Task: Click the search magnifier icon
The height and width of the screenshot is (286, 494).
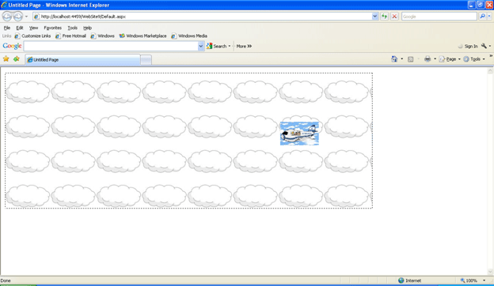Action: (x=482, y=17)
